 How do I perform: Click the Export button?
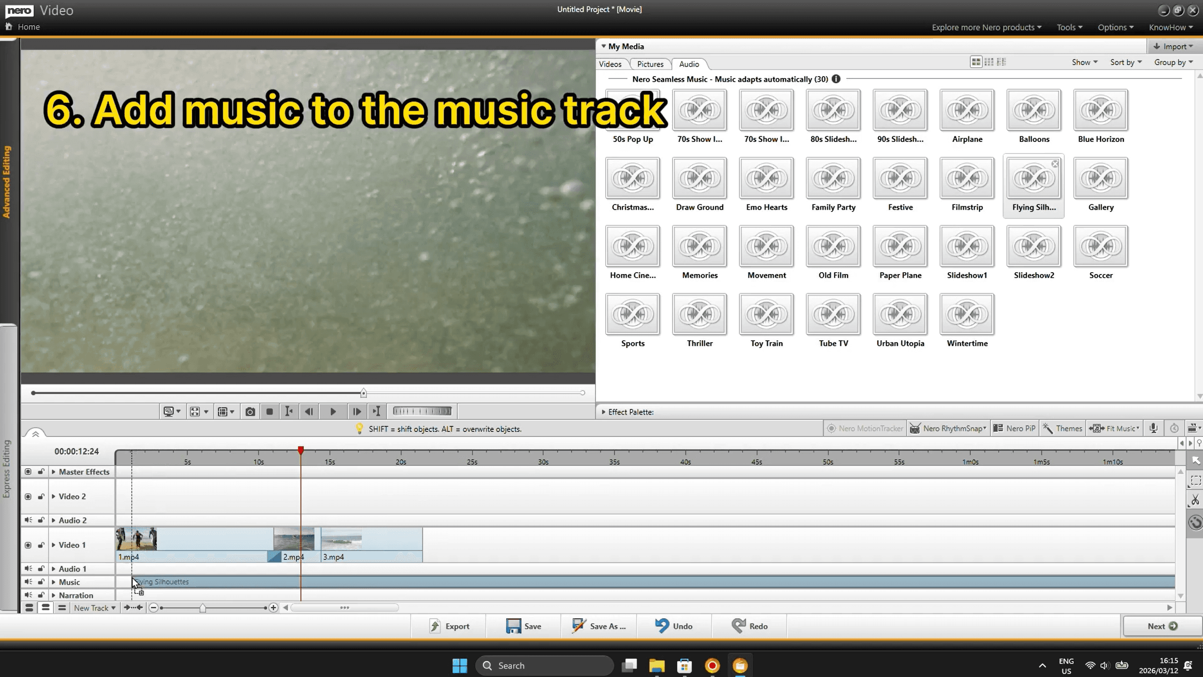tap(449, 626)
